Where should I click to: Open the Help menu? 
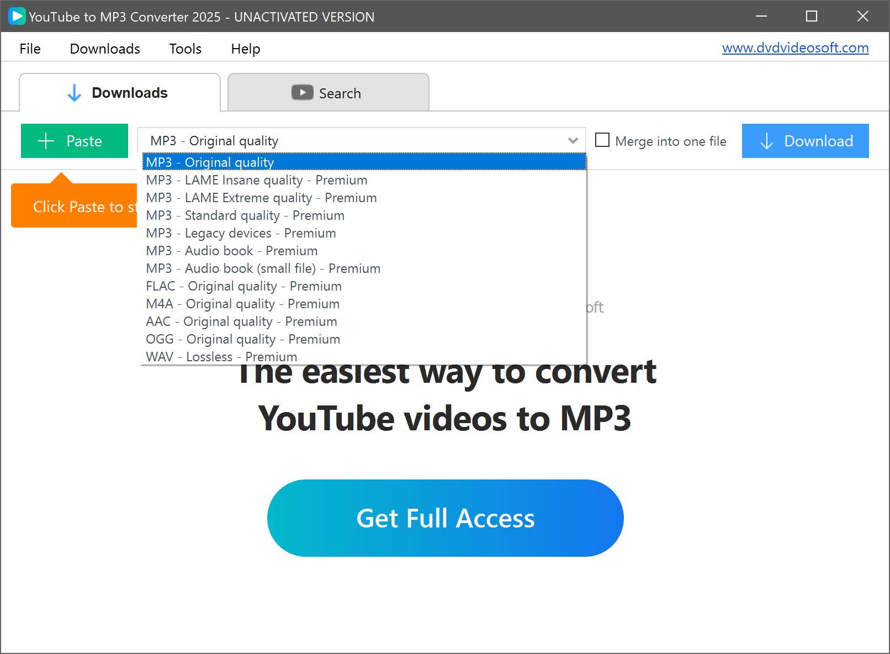coord(245,49)
